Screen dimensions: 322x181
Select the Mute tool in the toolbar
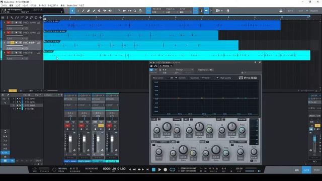click(99, 11)
